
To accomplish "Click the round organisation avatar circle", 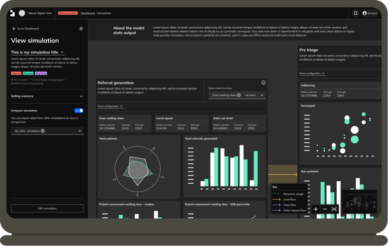I will (22, 13).
